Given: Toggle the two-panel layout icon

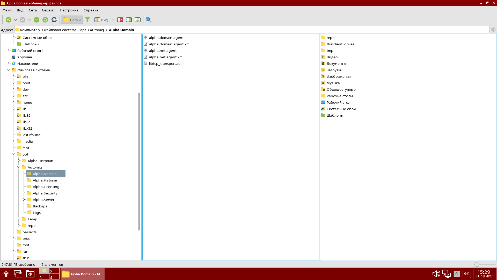Looking at the screenshot, I should point(129,20).
